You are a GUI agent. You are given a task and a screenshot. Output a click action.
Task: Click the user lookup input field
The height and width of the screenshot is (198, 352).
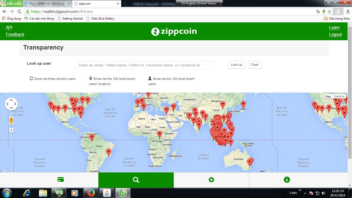145,65
